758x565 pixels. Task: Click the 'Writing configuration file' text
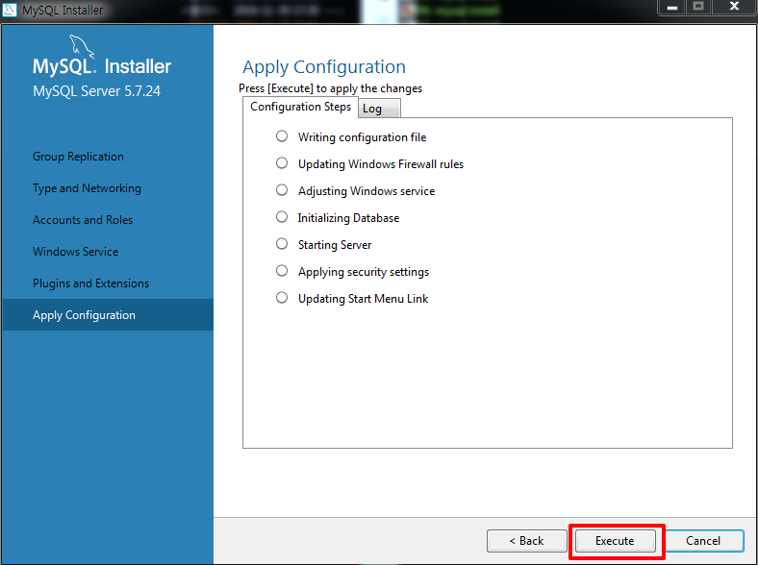click(362, 137)
